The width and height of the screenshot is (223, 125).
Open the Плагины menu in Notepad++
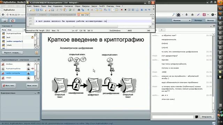click(x=110, y=6)
